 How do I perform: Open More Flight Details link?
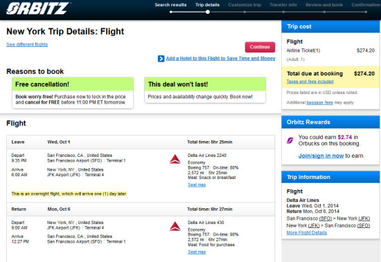306,233
